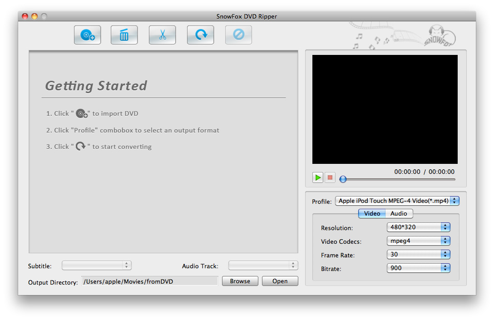Open the Profile output format dropdown
The image size is (494, 320).
pos(397,201)
